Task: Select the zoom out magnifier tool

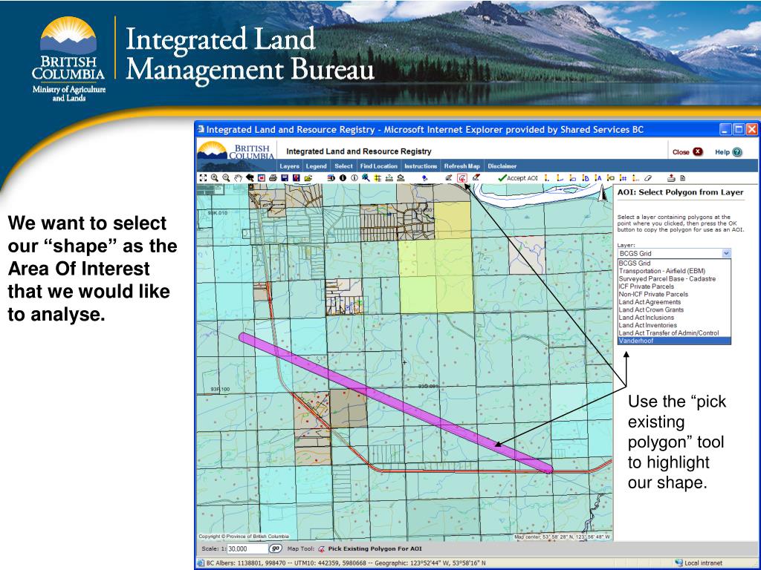Action: [226, 178]
